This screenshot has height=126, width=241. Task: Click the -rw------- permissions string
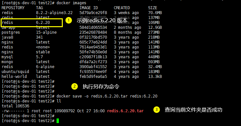coord(13,111)
